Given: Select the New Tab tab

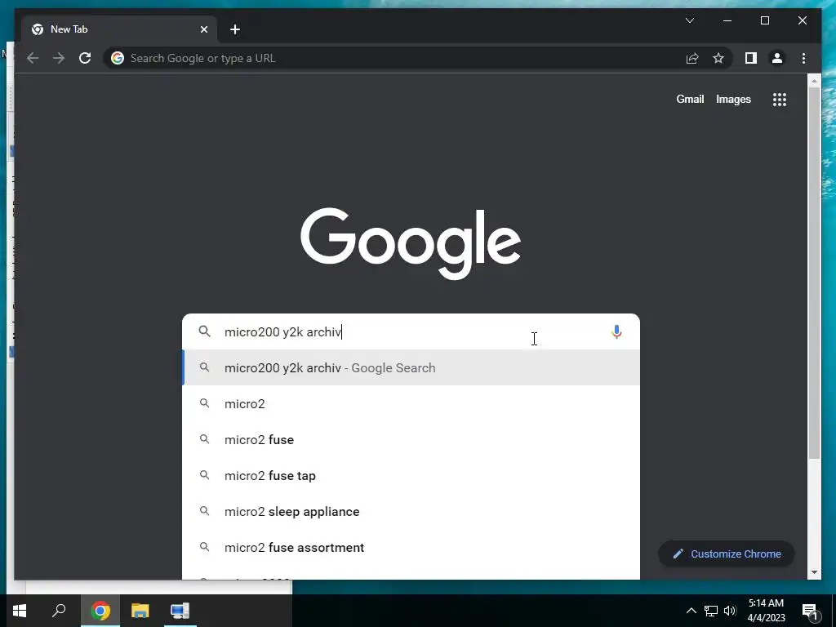Looking at the screenshot, I should coord(119,29).
